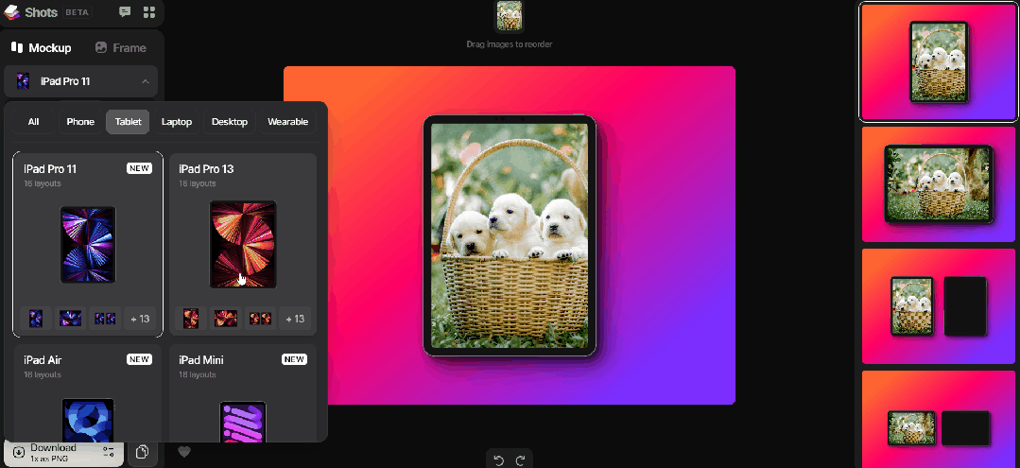The image size is (1020, 468).
Task: Choose the iPad Pro 13 device preview
Action: (243, 245)
